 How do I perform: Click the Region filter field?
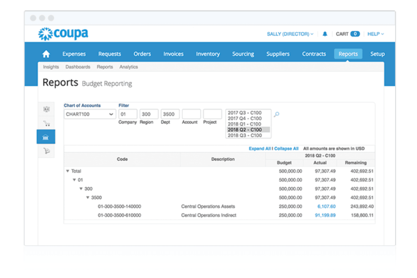[x=149, y=114]
